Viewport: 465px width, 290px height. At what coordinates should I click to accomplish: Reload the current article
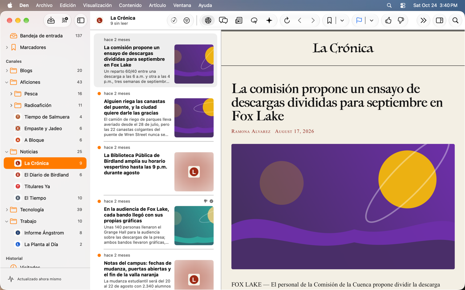287,21
